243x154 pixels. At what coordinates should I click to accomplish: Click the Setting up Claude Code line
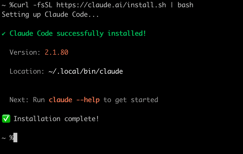pyautogui.click(x=50, y=15)
